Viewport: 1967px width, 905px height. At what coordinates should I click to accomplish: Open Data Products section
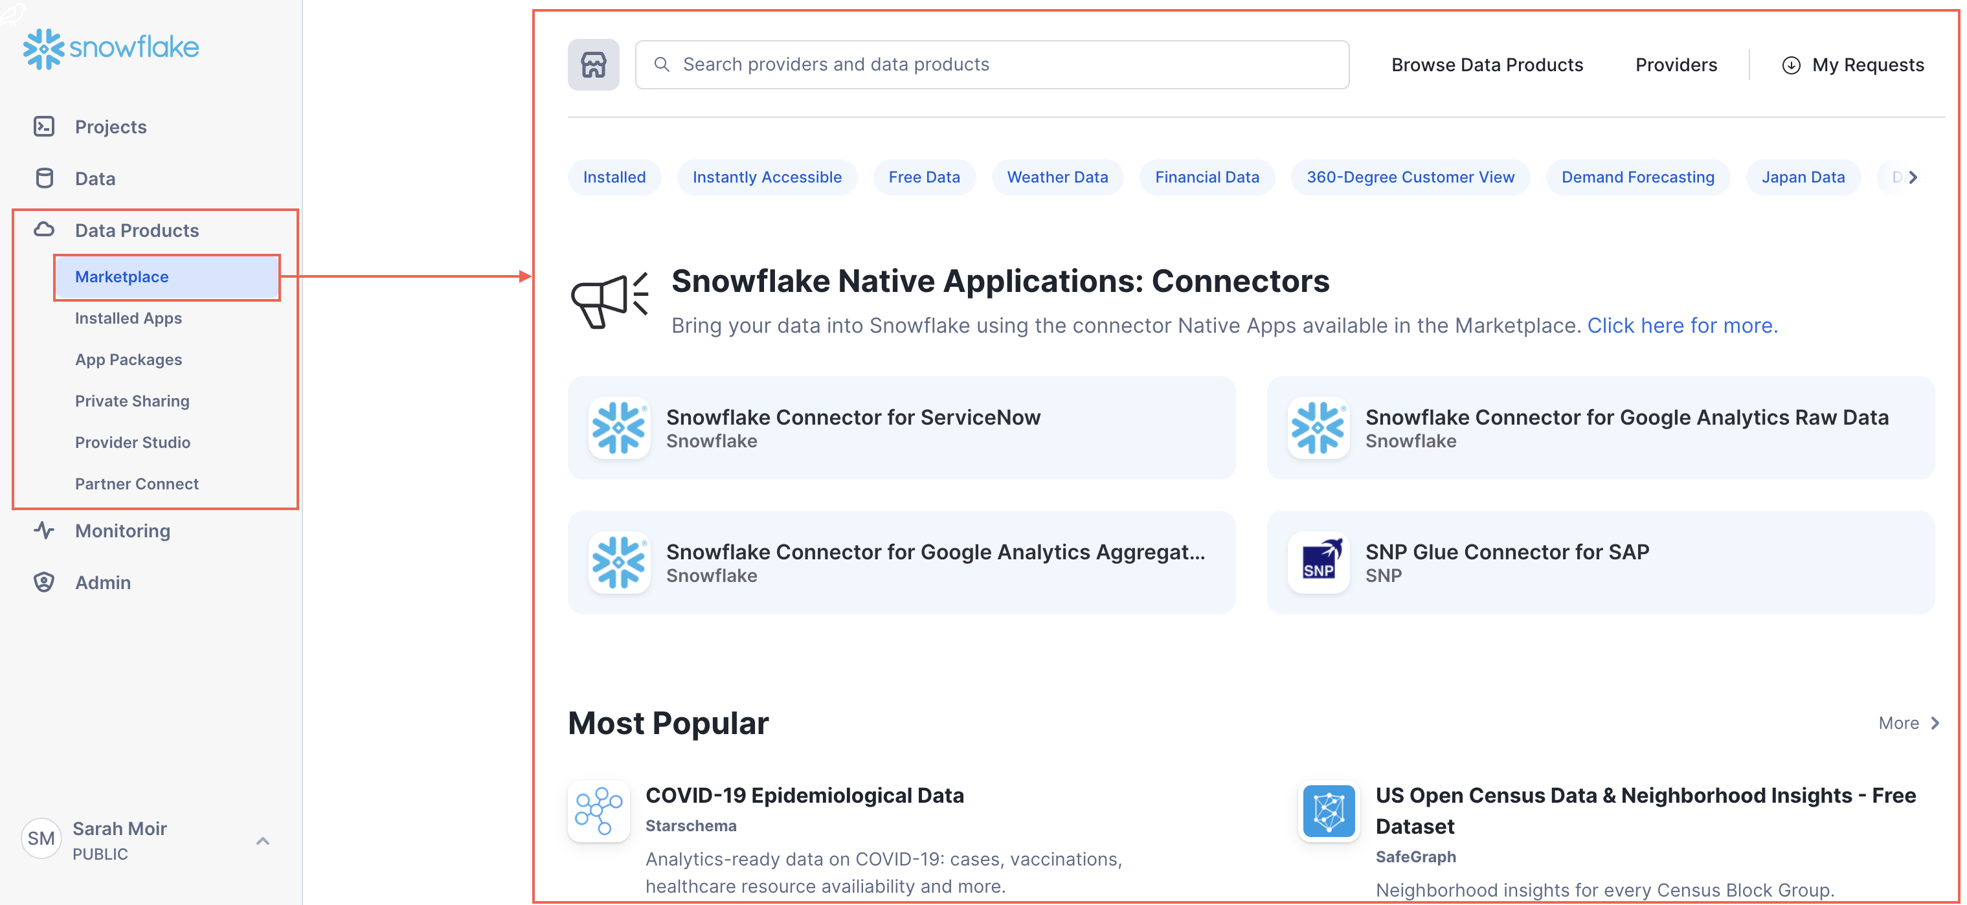tap(137, 230)
